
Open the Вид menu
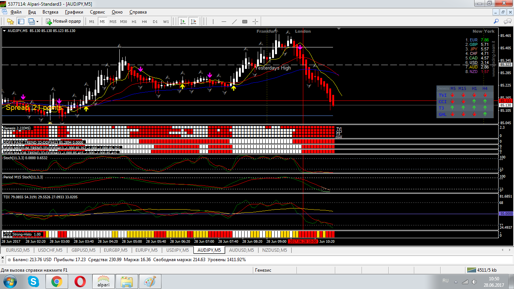pos(32,12)
